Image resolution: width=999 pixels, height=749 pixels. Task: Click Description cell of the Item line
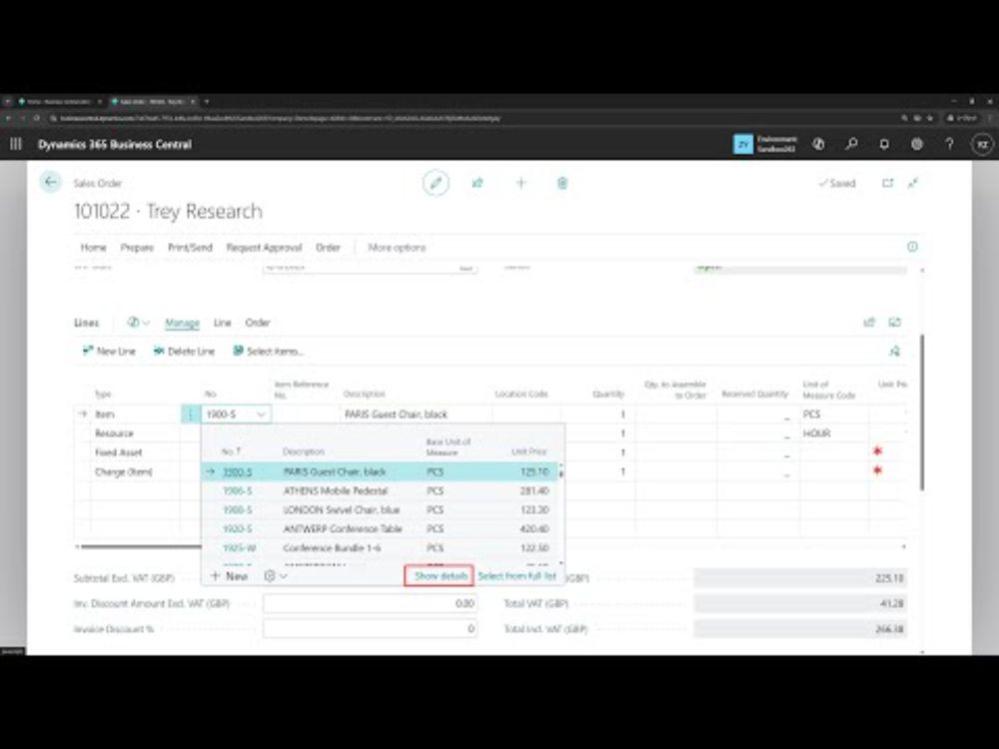click(416, 414)
